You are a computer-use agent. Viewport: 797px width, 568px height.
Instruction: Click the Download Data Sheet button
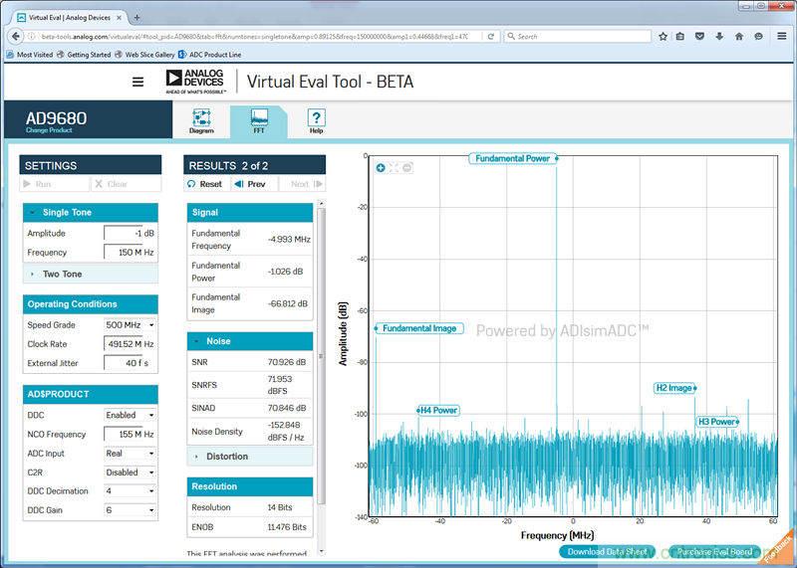[x=607, y=551]
